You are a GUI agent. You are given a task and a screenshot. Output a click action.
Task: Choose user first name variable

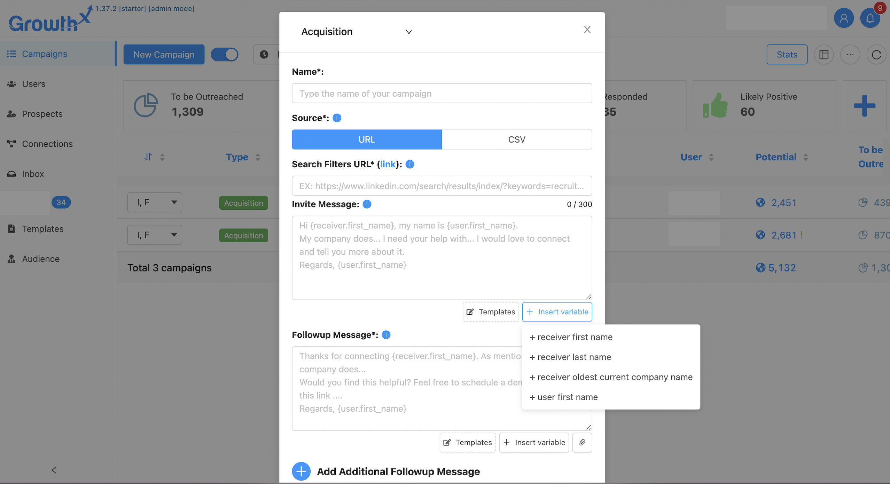[x=567, y=397]
